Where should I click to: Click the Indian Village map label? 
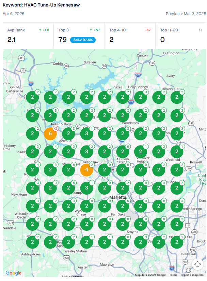(61, 124)
